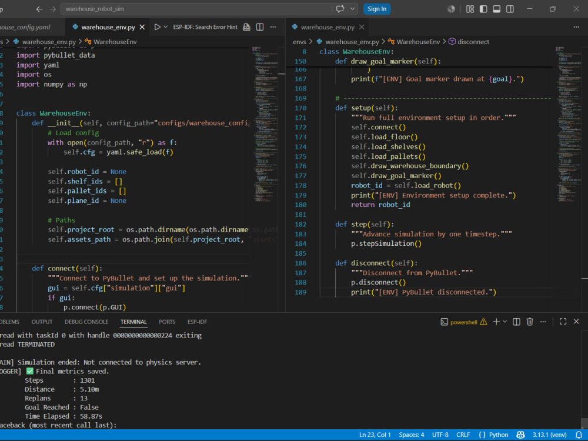Open the ESP-IDF panel tab

[x=197, y=322]
